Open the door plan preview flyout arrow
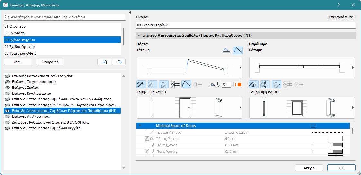The width and height of the screenshot is (361, 175). [240, 68]
